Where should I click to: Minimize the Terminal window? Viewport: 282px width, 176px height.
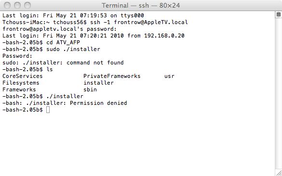click(x=17, y=5)
